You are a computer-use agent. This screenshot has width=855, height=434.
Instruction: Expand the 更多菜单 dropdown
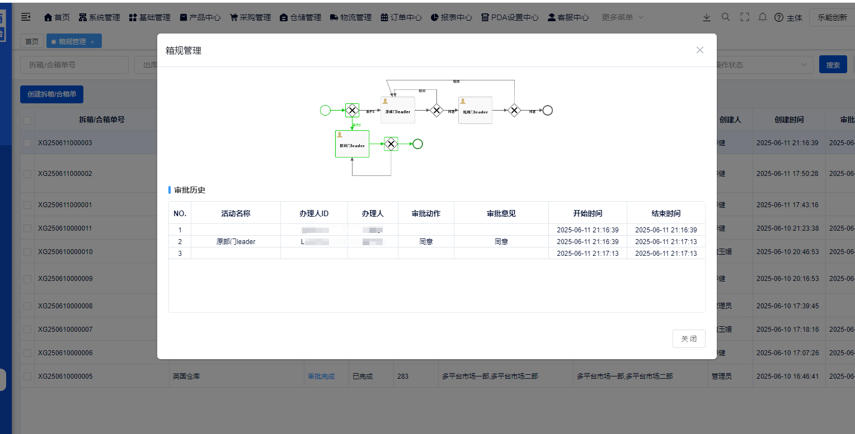click(x=621, y=17)
